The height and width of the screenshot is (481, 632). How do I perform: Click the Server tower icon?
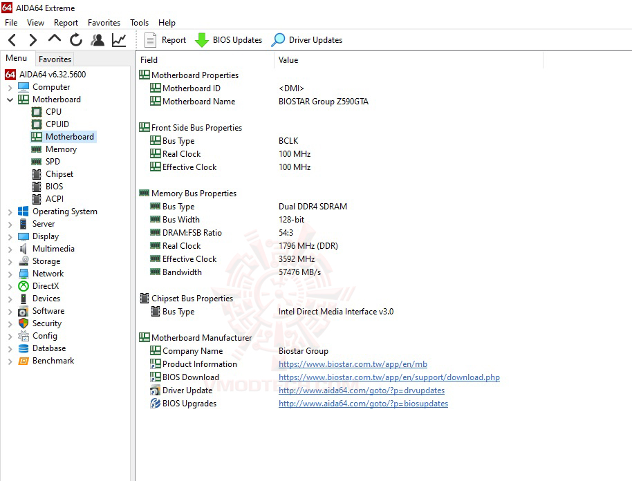pyautogui.click(x=24, y=224)
